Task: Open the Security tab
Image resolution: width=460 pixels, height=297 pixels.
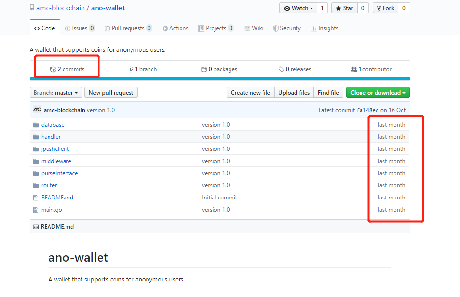Action: pos(287,28)
